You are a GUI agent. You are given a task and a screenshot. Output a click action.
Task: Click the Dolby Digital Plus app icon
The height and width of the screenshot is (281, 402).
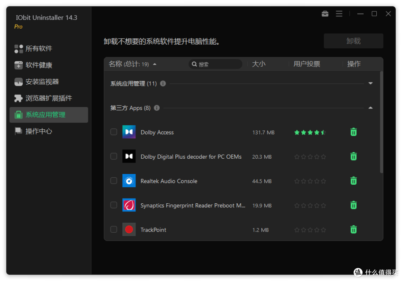129,156
